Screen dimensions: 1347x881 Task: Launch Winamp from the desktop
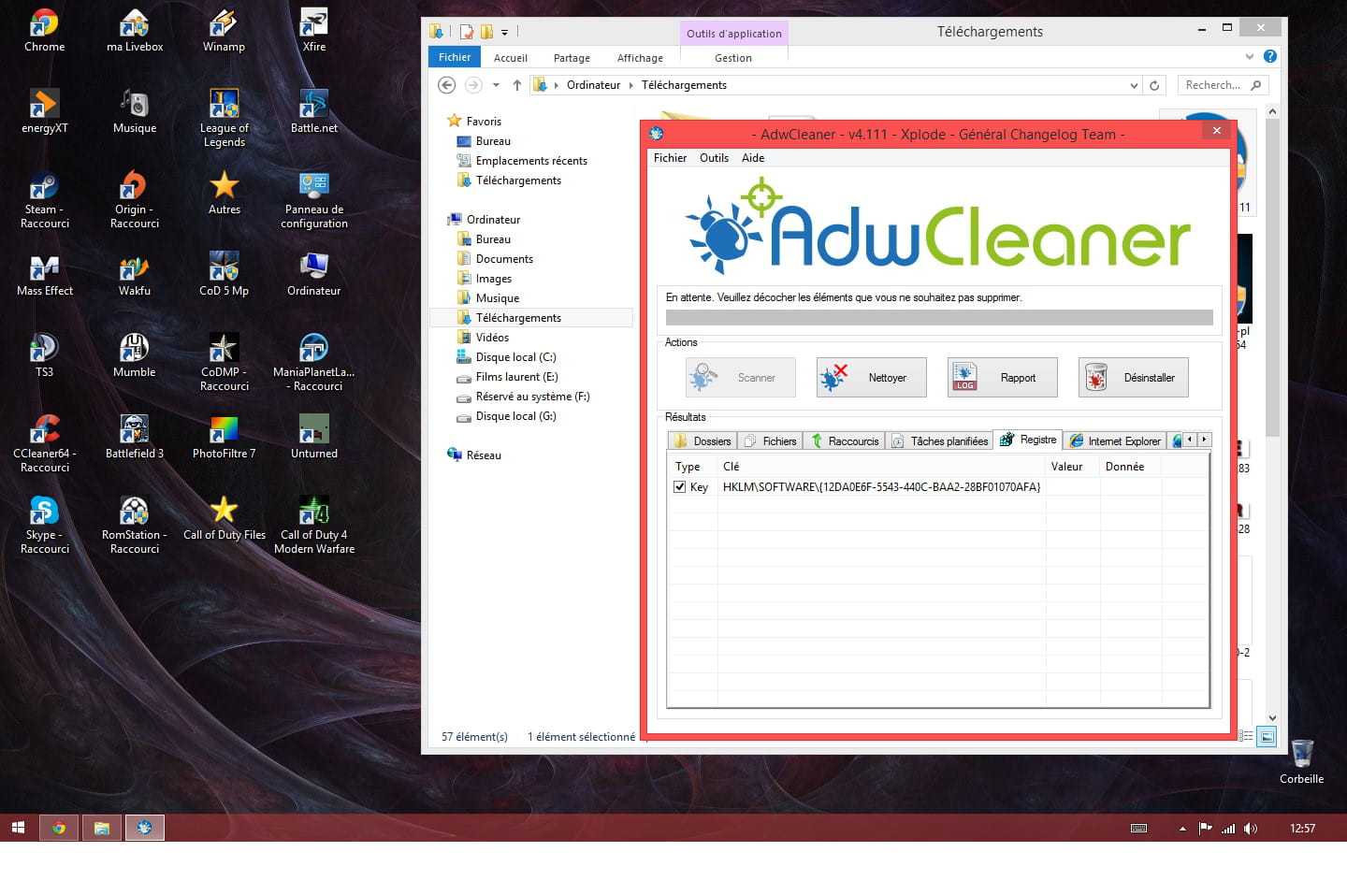click(224, 30)
